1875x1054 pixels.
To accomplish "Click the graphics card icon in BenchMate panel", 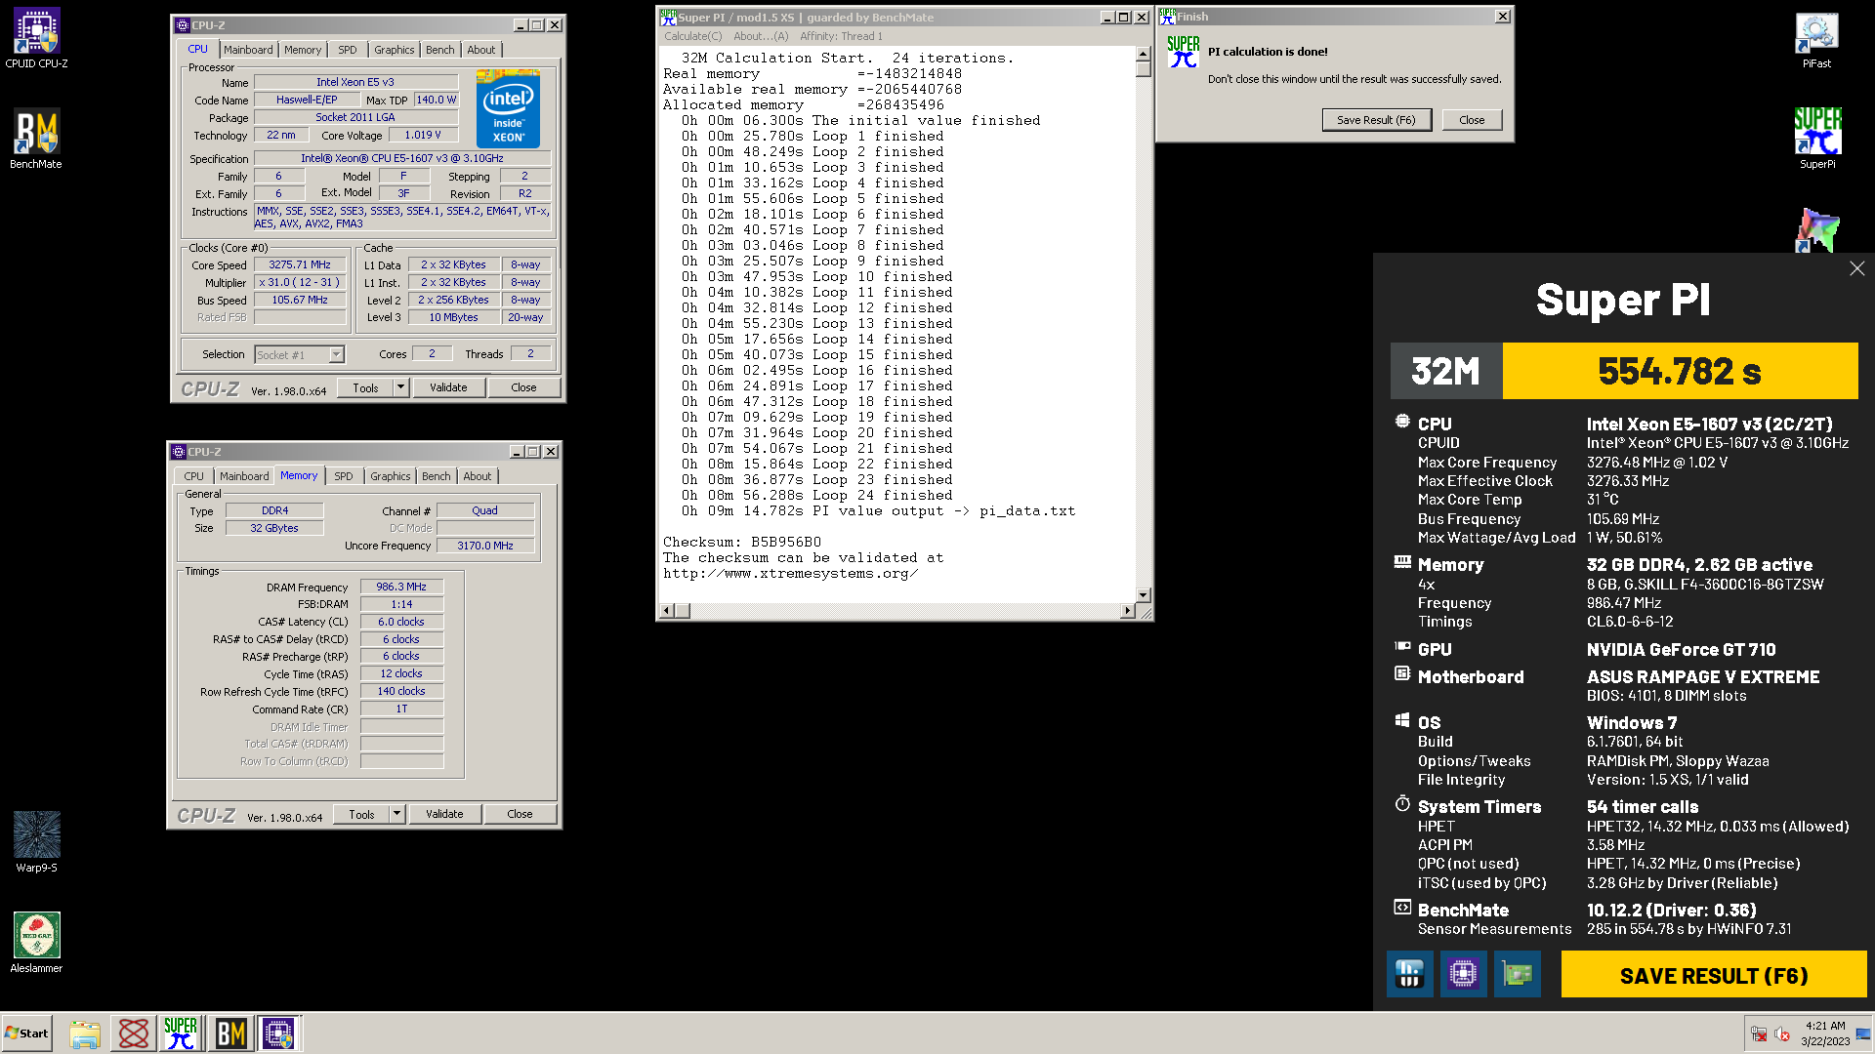I will [x=1518, y=974].
